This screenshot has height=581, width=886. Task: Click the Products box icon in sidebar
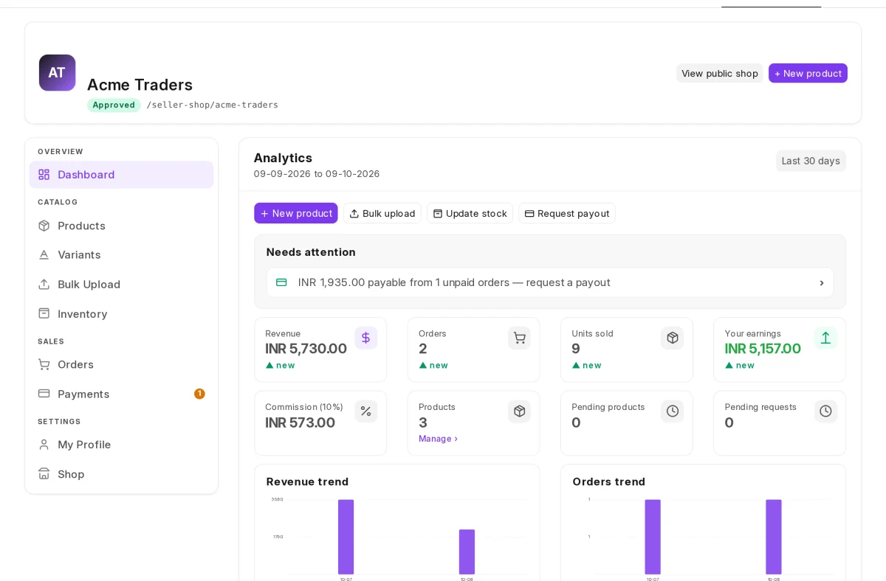pyautogui.click(x=44, y=226)
